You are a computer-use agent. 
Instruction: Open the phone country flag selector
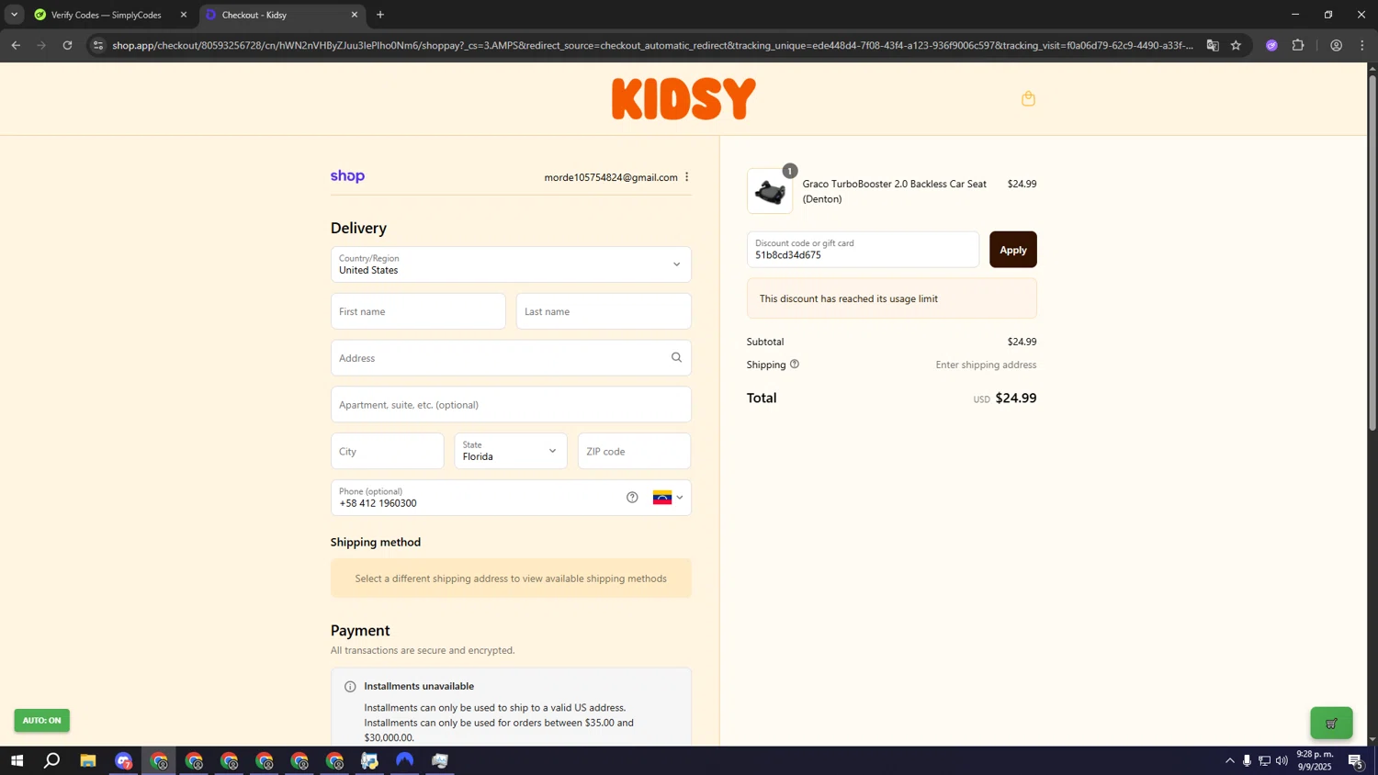coord(668,498)
